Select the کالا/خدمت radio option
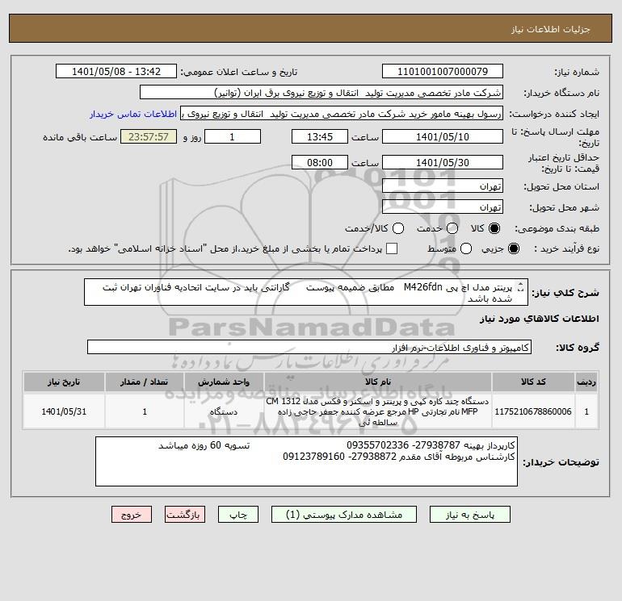The width and height of the screenshot is (622, 601). [398, 228]
